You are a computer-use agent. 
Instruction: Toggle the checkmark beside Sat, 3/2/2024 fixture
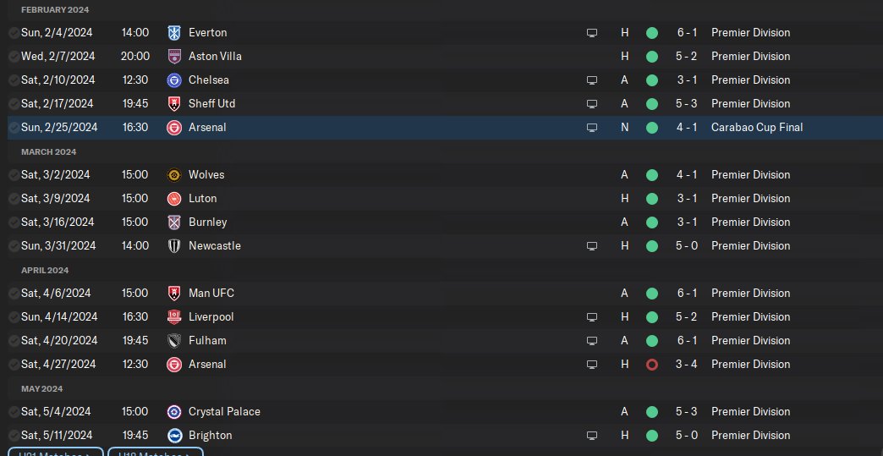pos(14,175)
